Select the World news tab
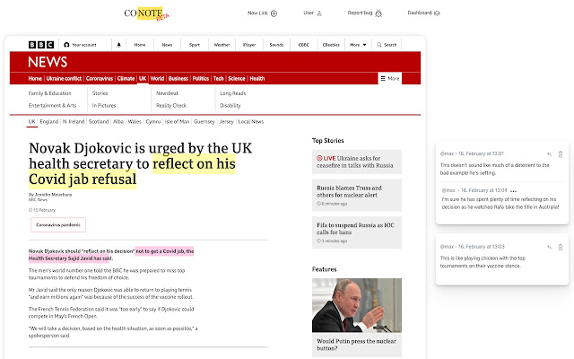574x359 pixels. 158,78
